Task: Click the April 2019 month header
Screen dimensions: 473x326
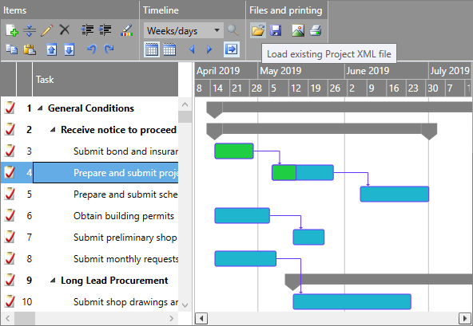Action: (x=226, y=71)
